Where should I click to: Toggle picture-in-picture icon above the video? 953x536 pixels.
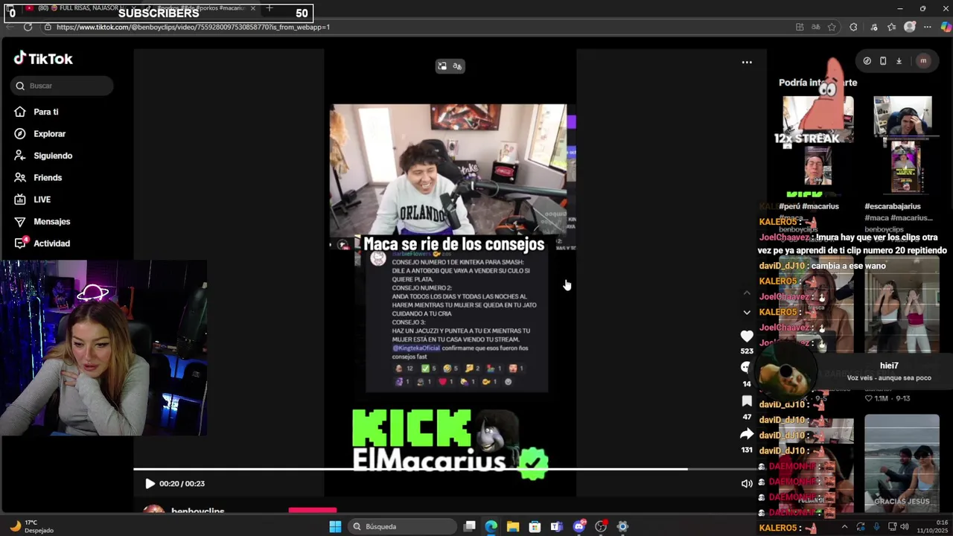442,66
